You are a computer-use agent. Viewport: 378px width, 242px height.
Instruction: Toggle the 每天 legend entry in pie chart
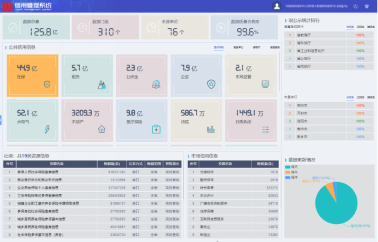click(x=291, y=167)
